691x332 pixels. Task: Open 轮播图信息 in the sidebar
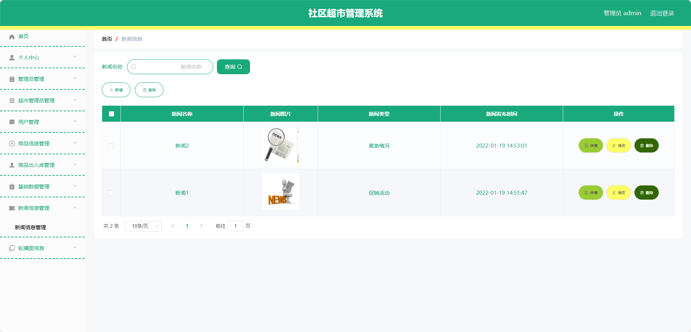(x=42, y=248)
